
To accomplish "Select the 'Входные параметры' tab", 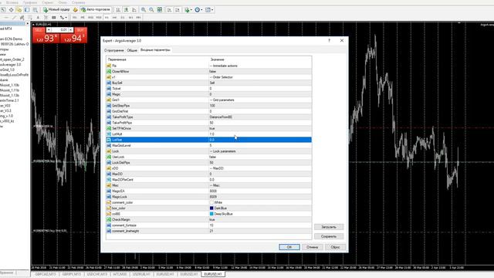I will coord(155,50).
